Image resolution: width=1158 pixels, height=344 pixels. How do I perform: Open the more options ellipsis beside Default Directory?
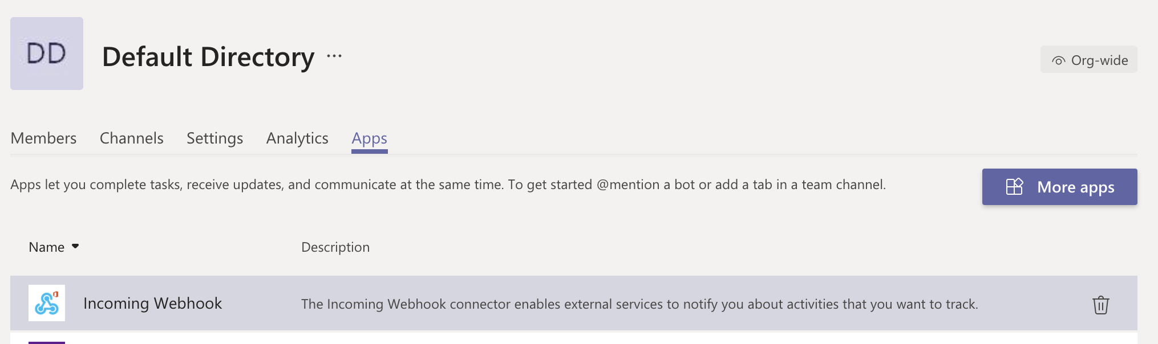[334, 56]
